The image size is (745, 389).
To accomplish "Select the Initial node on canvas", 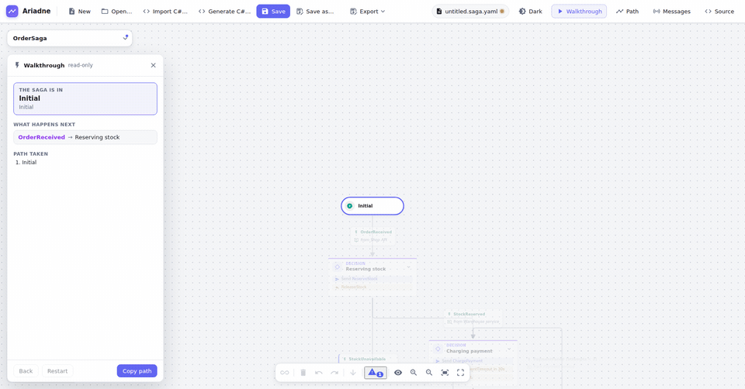I will (372, 206).
